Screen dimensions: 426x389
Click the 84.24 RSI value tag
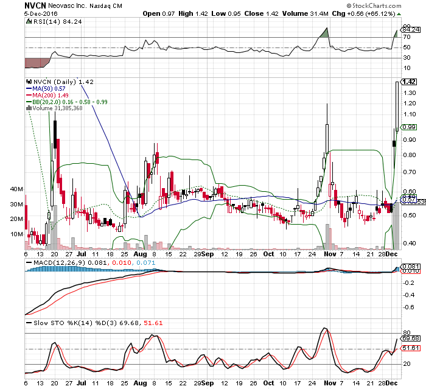click(x=411, y=29)
